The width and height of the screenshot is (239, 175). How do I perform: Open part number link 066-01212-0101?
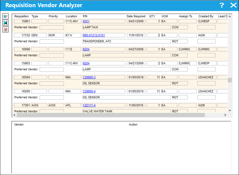94,35
